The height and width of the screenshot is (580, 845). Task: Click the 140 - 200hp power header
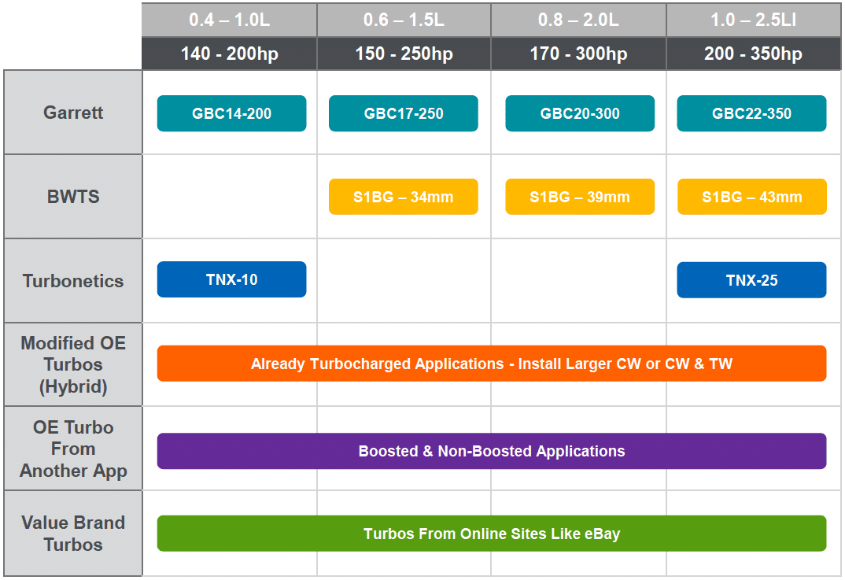coord(230,54)
